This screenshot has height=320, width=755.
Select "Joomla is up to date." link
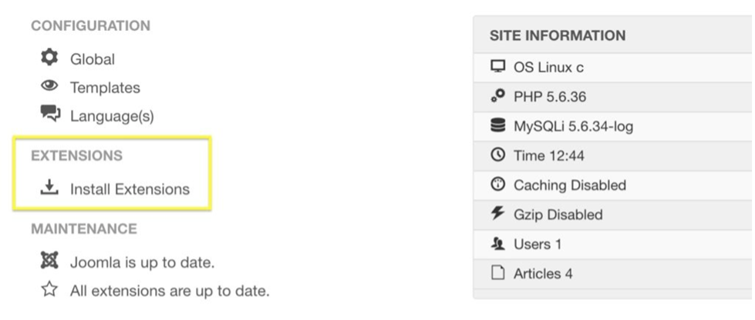point(142,262)
